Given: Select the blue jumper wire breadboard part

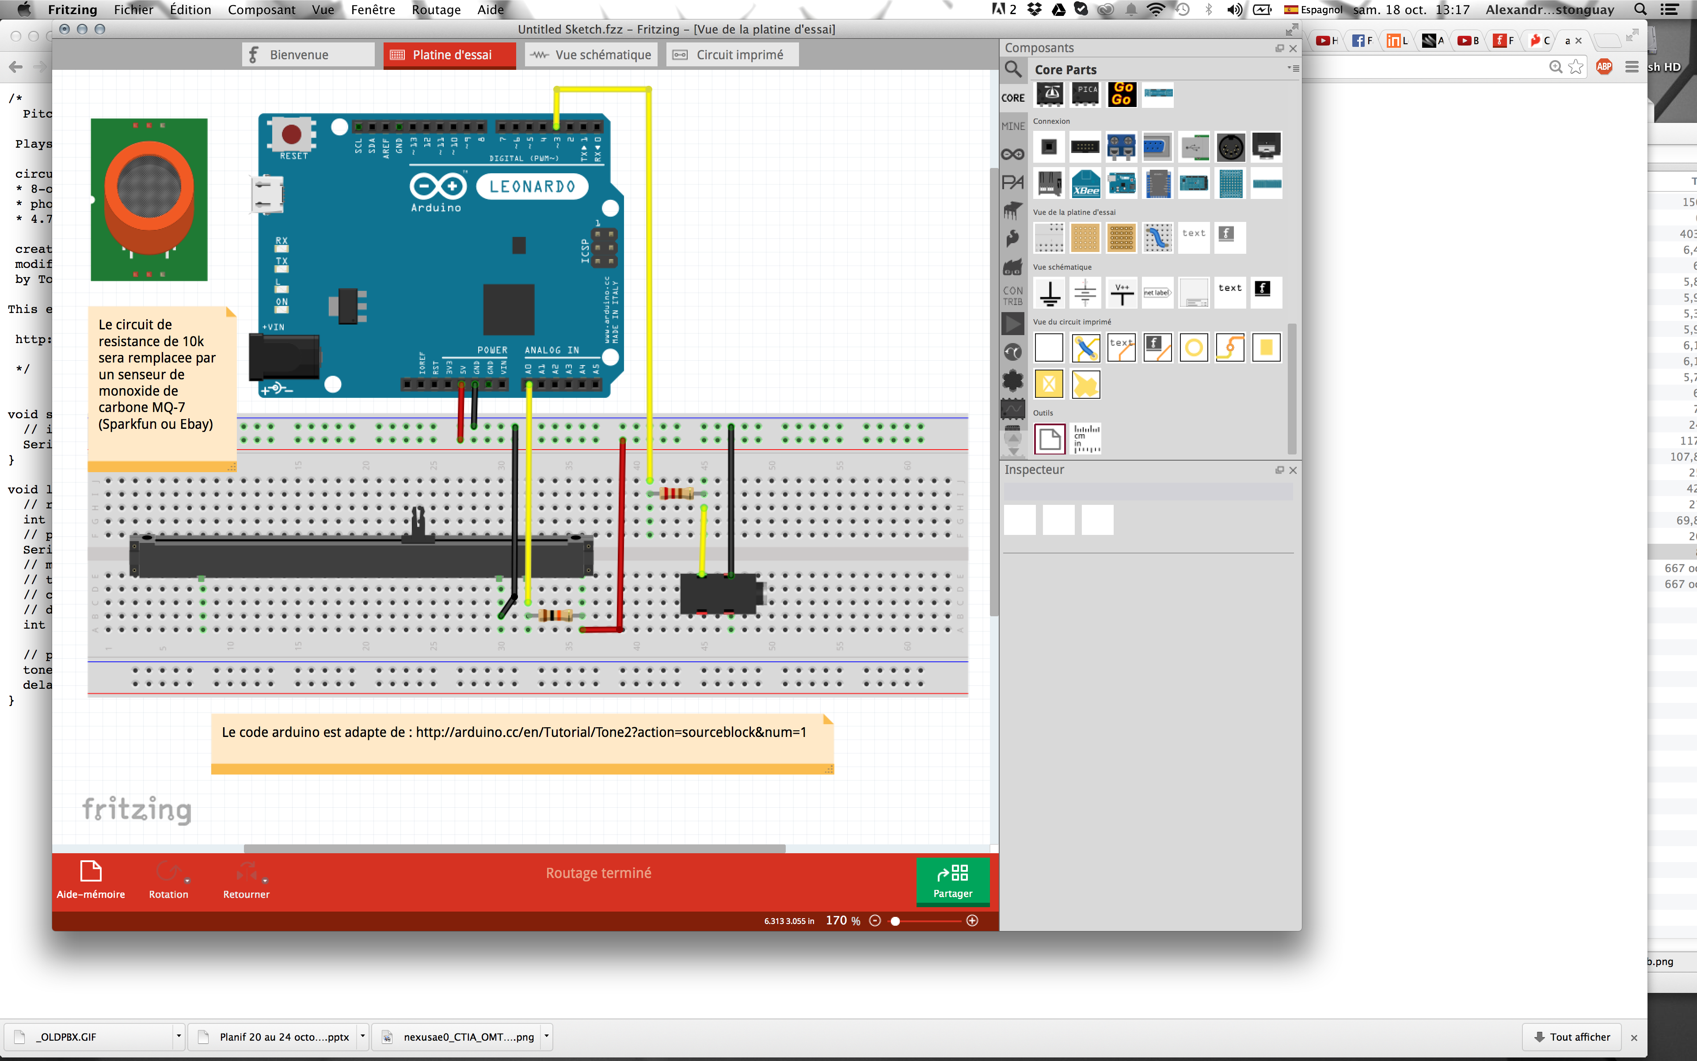Looking at the screenshot, I should point(1157,238).
